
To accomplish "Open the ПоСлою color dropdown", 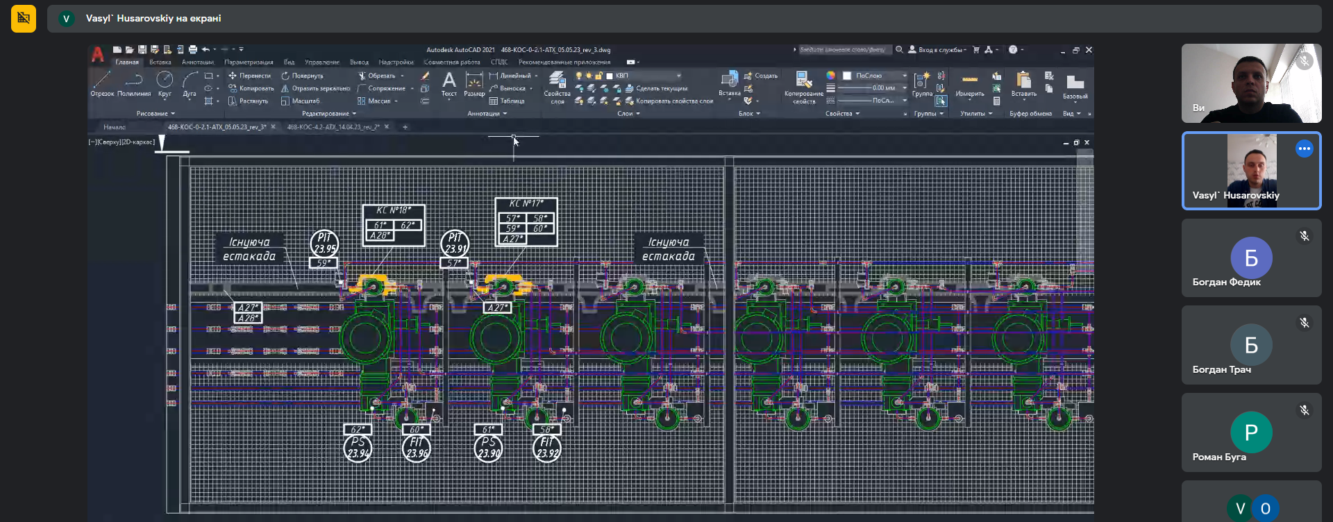I will [x=904, y=76].
